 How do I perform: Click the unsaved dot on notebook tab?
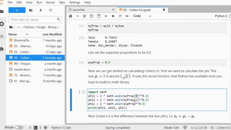164,10
